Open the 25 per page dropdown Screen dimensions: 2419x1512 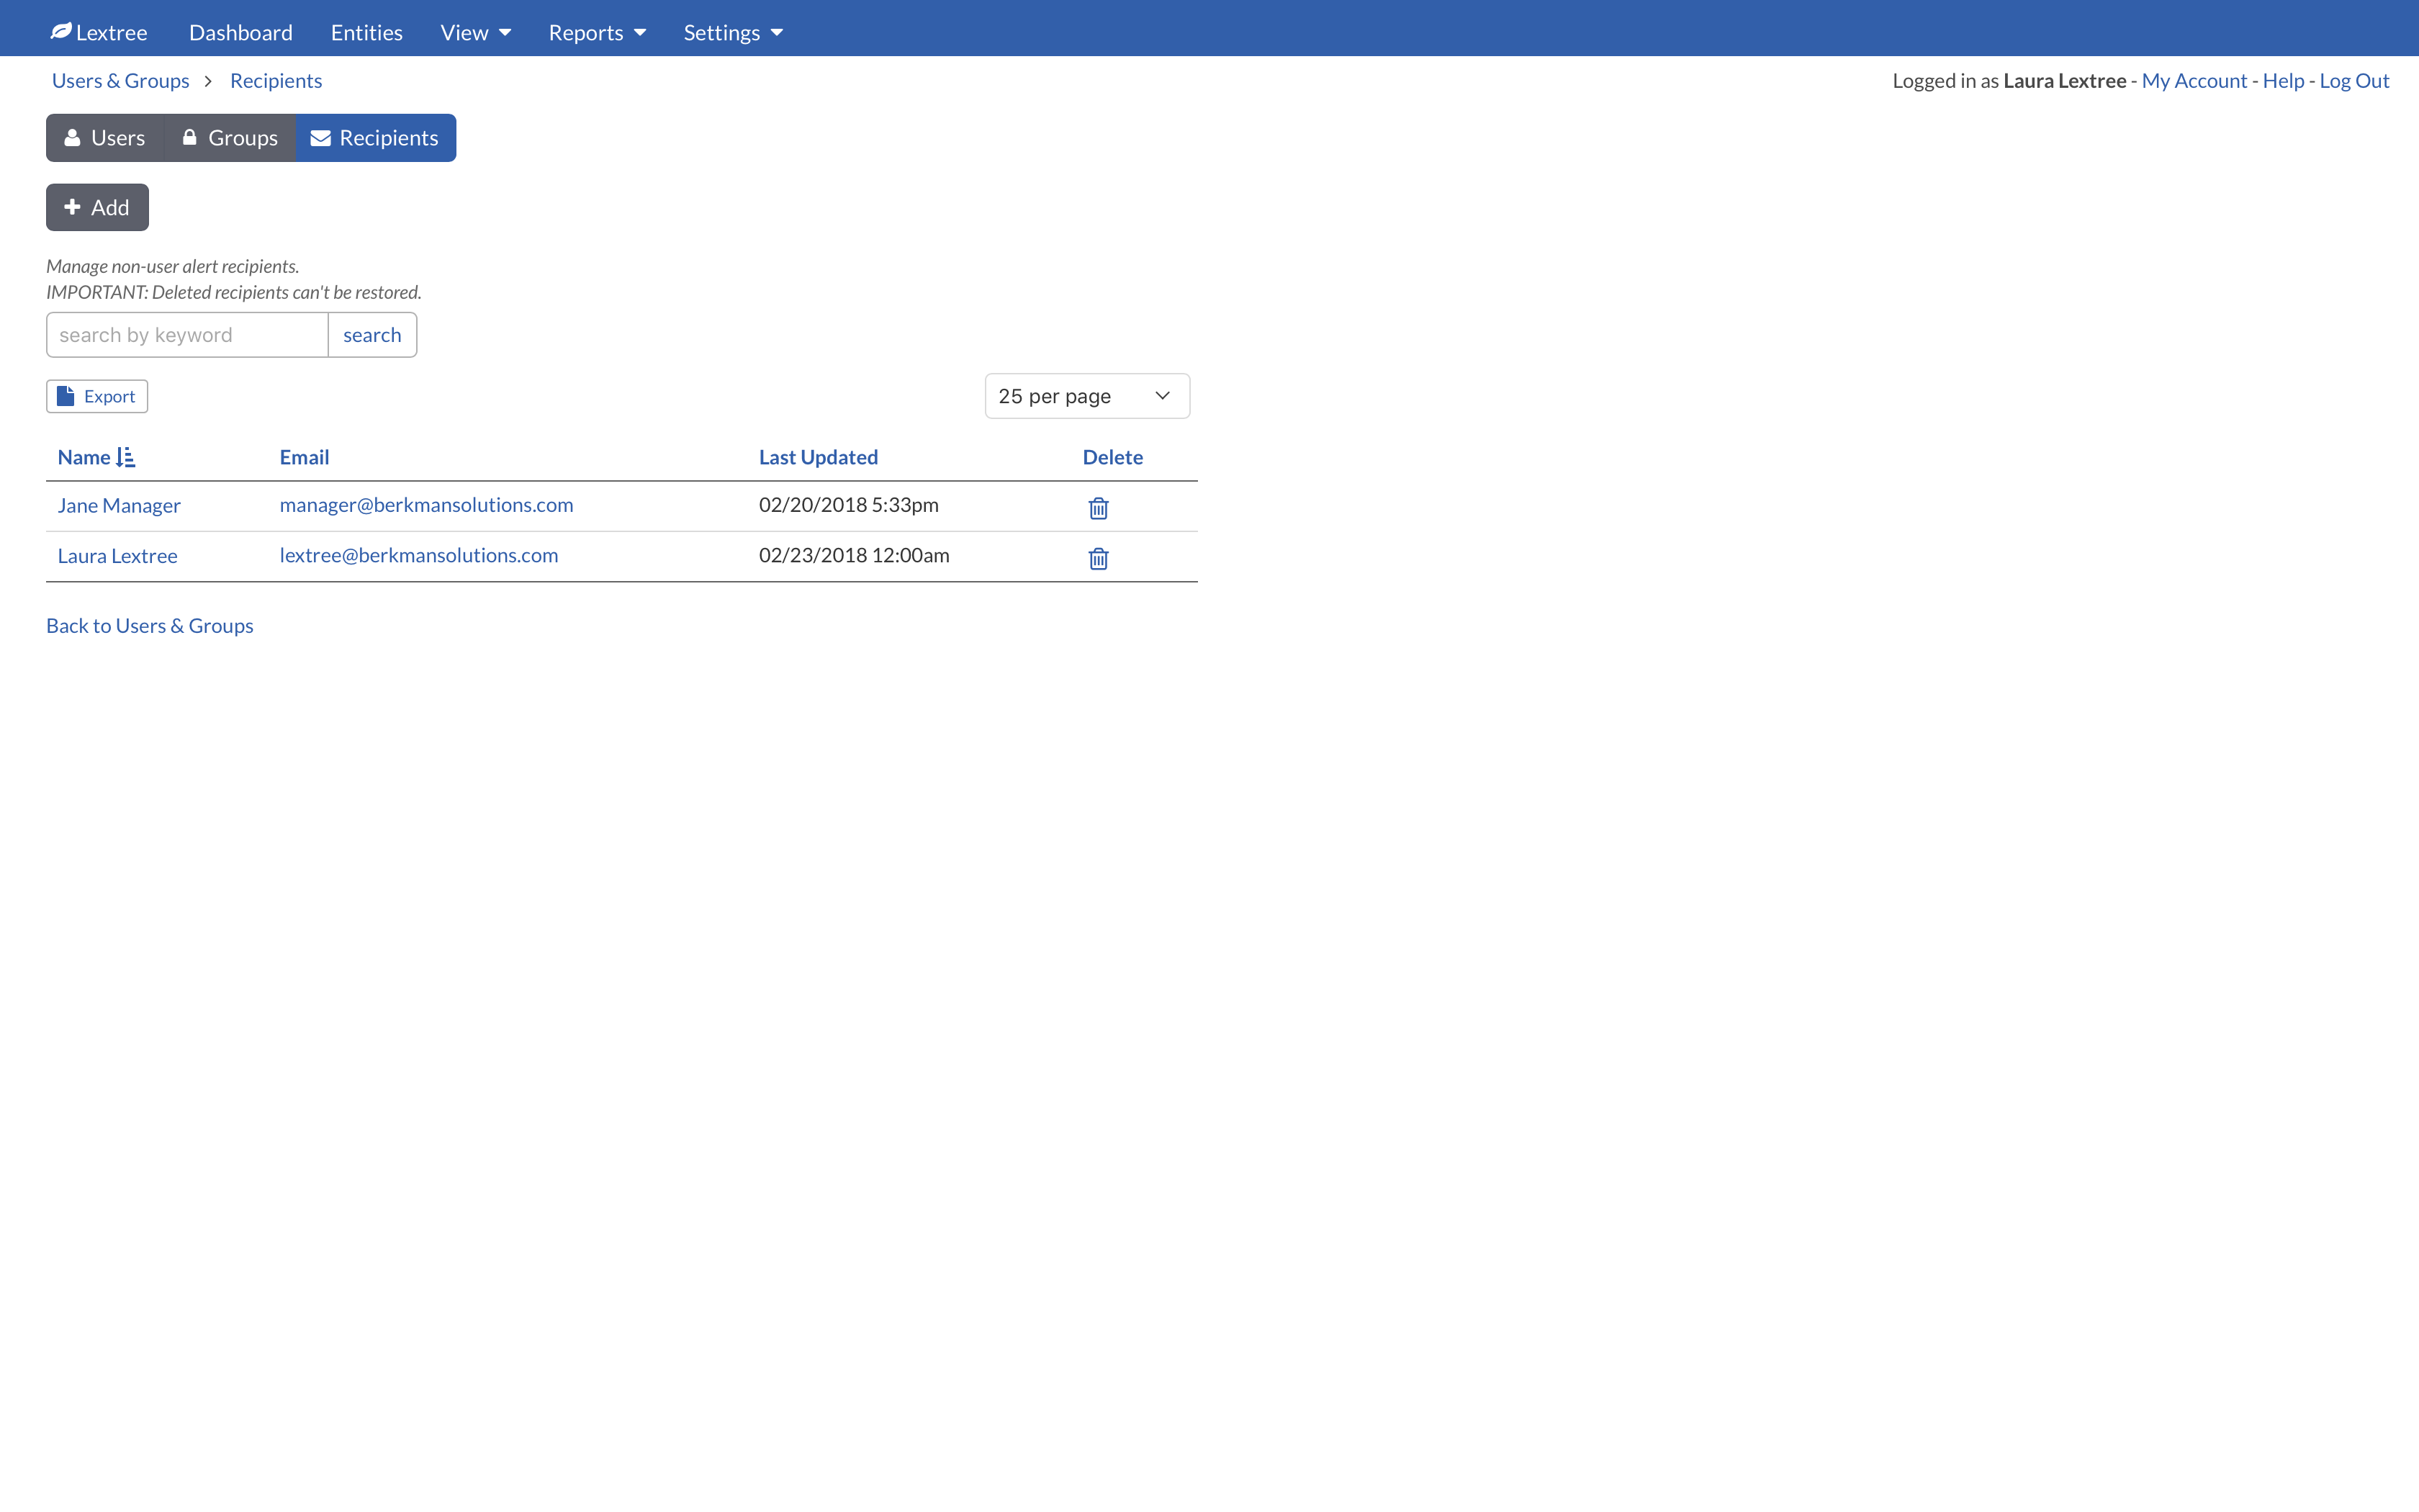[x=1086, y=396]
